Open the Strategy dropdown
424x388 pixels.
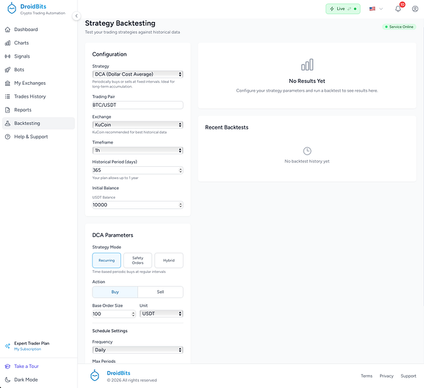pyautogui.click(x=138, y=74)
